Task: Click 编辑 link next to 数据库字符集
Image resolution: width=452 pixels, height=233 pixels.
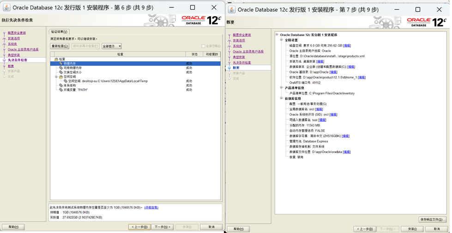Action: tap(346, 136)
